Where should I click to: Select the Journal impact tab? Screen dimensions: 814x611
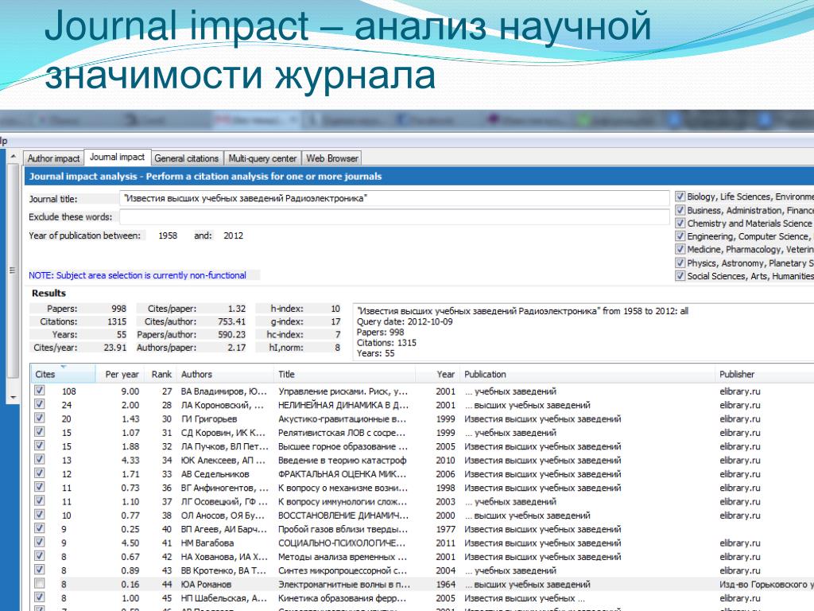pyautogui.click(x=118, y=157)
